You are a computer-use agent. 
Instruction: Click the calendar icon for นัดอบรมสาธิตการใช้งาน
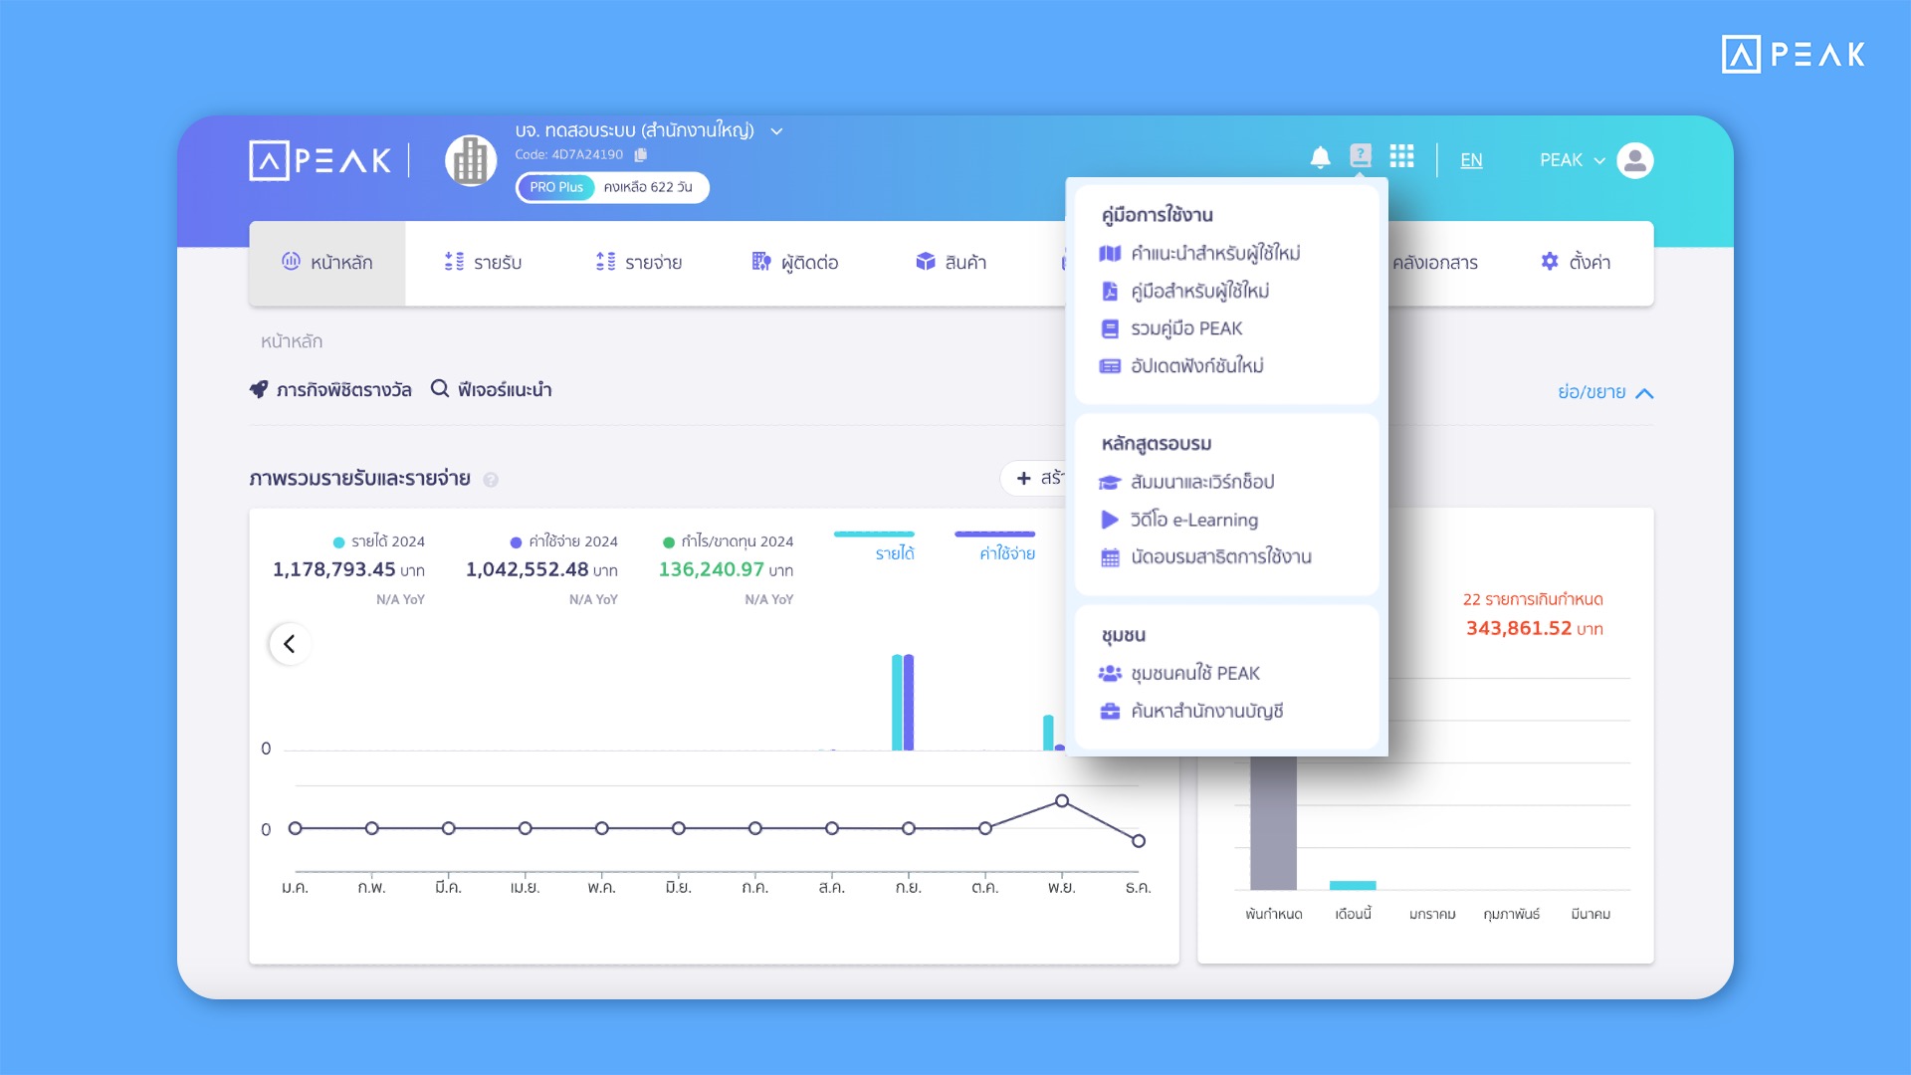click(1110, 557)
